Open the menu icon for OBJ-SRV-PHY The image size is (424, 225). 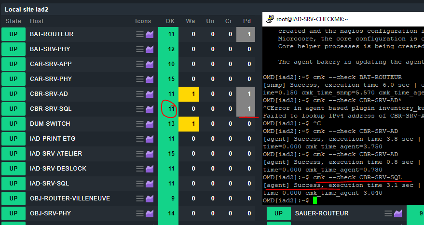140,213
